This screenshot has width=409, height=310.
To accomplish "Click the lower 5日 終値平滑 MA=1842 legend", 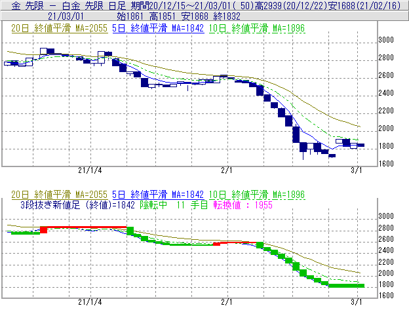I will pos(158,195).
